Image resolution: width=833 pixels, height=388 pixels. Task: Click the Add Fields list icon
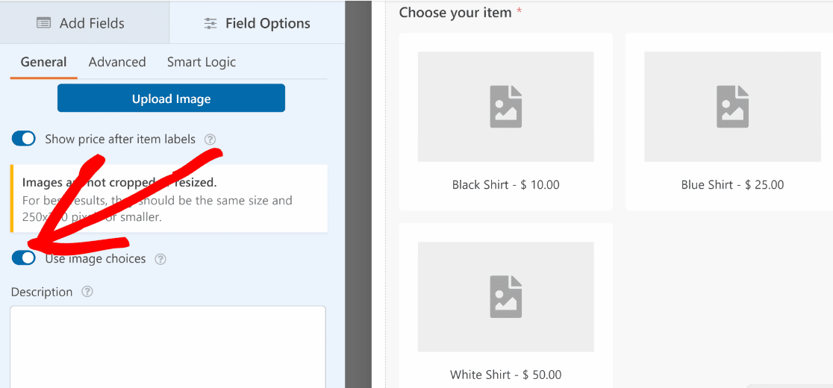(x=43, y=23)
